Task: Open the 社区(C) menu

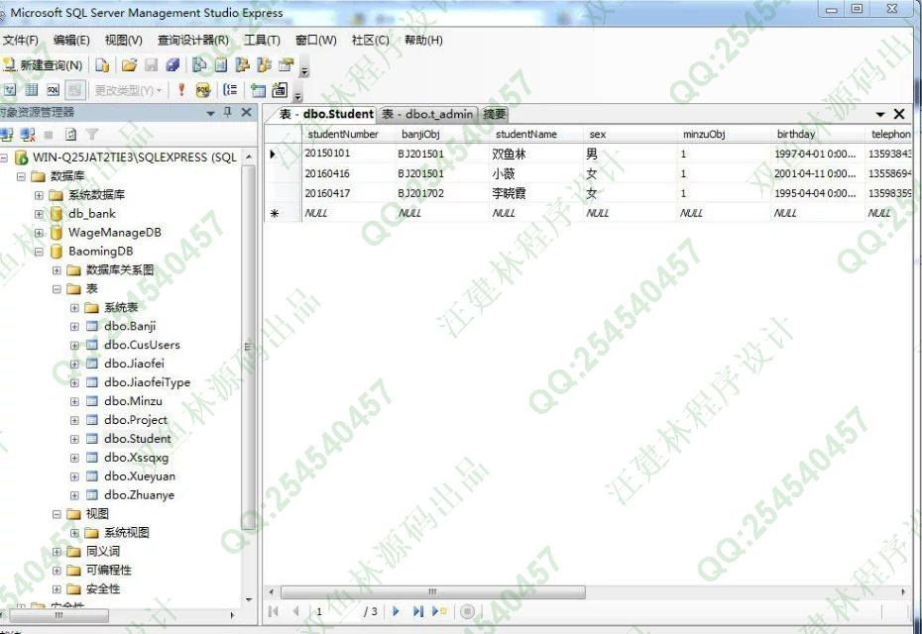Action: pyautogui.click(x=370, y=40)
